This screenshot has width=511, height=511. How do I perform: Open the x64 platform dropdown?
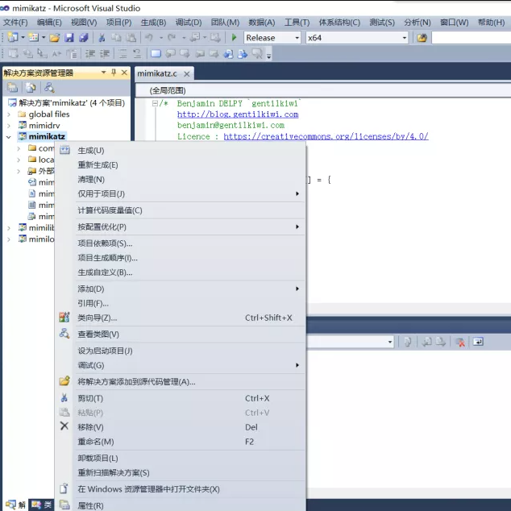(x=405, y=38)
